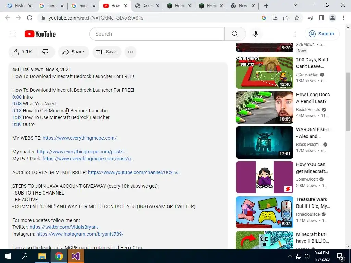Open Chrome three-dot menu
Image resolution: width=351 pixels, height=263 pixels.
pyautogui.click(x=343, y=18)
